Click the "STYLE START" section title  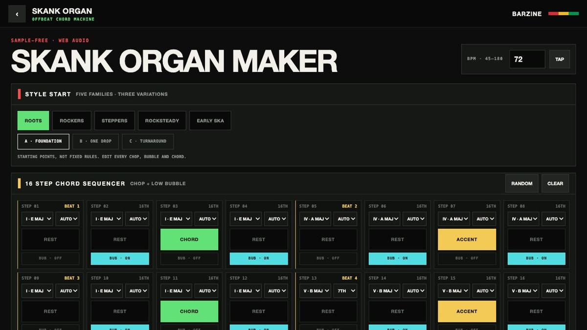pyautogui.click(x=48, y=94)
